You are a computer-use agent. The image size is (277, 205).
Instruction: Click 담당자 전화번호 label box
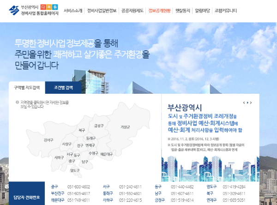point(27,193)
